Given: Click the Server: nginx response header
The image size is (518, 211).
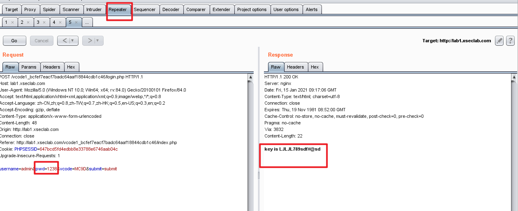Looking at the screenshot, I should point(277,83).
